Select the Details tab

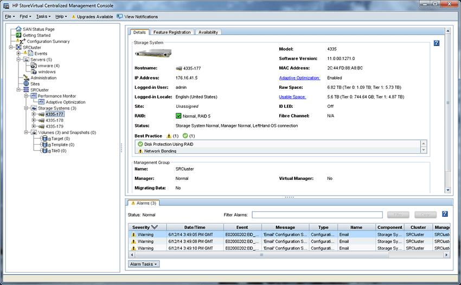pos(139,33)
